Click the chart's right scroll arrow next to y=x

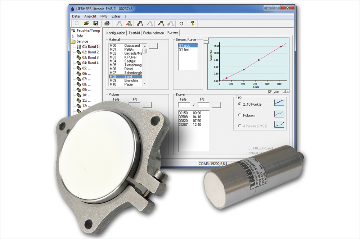click(x=287, y=91)
